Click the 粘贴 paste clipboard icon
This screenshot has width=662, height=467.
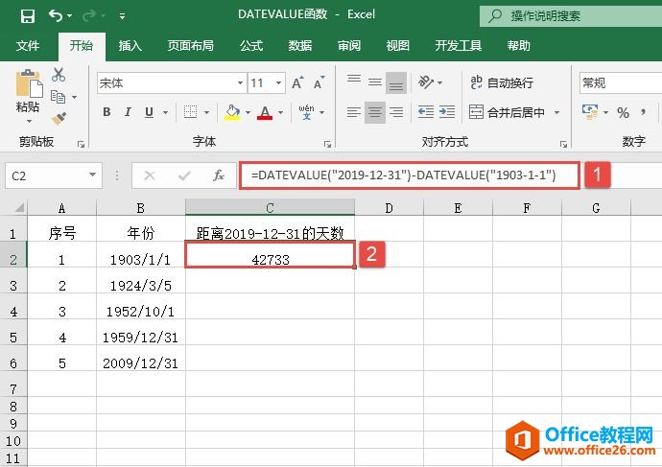29,83
